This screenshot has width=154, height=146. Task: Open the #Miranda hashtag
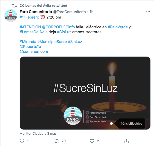[x=28, y=42]
